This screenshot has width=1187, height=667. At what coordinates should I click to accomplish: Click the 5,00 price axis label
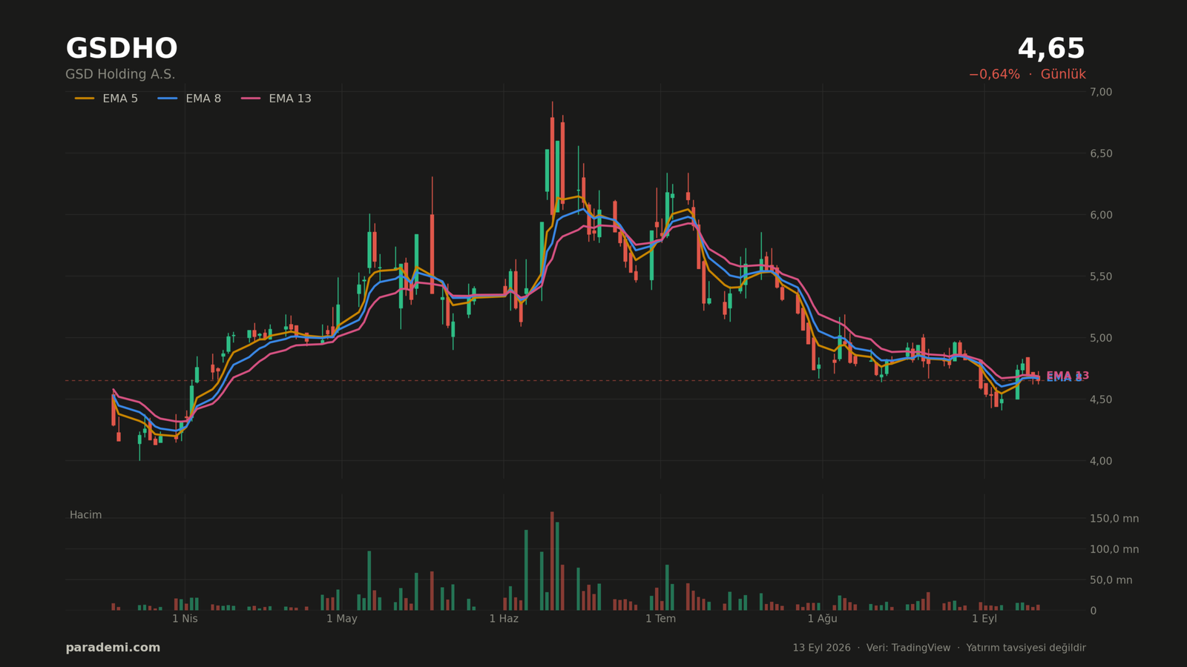pos(1101,338)
